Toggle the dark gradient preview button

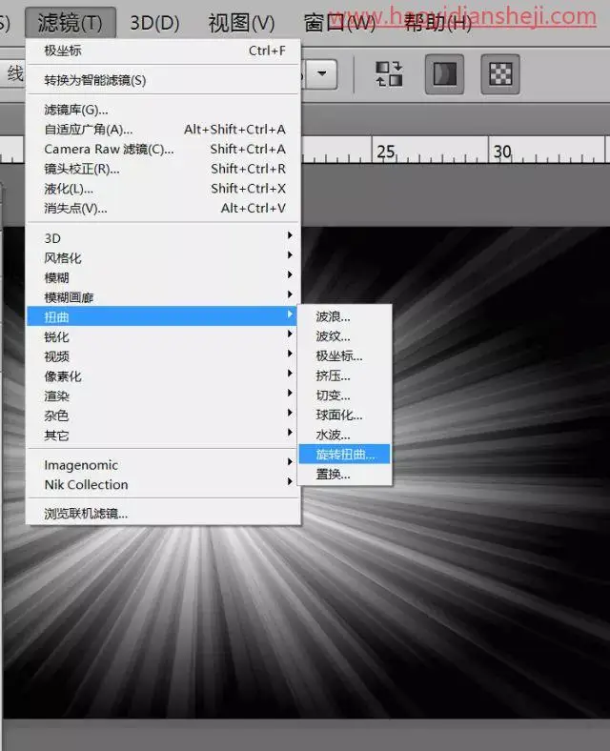pos(444,74)
